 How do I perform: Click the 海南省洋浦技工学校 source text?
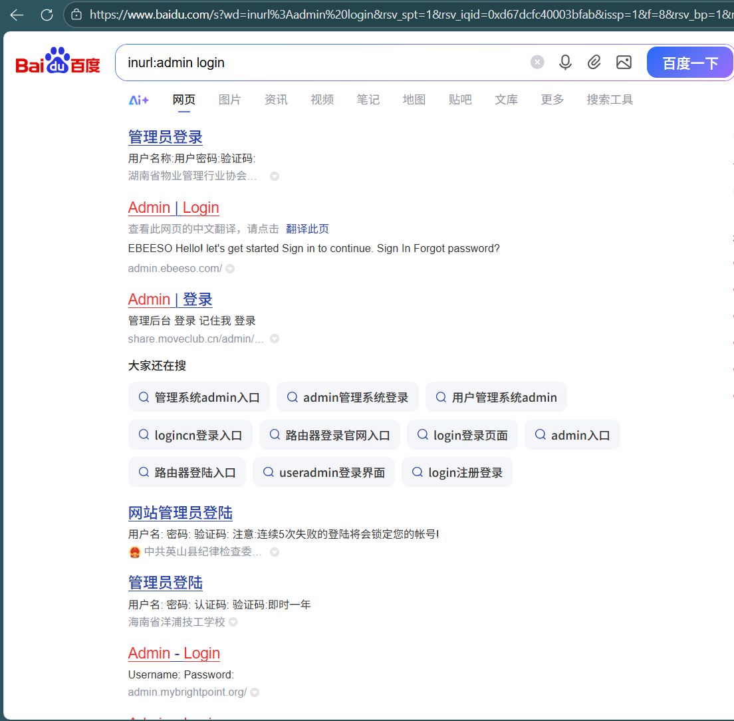coord(176,622)
